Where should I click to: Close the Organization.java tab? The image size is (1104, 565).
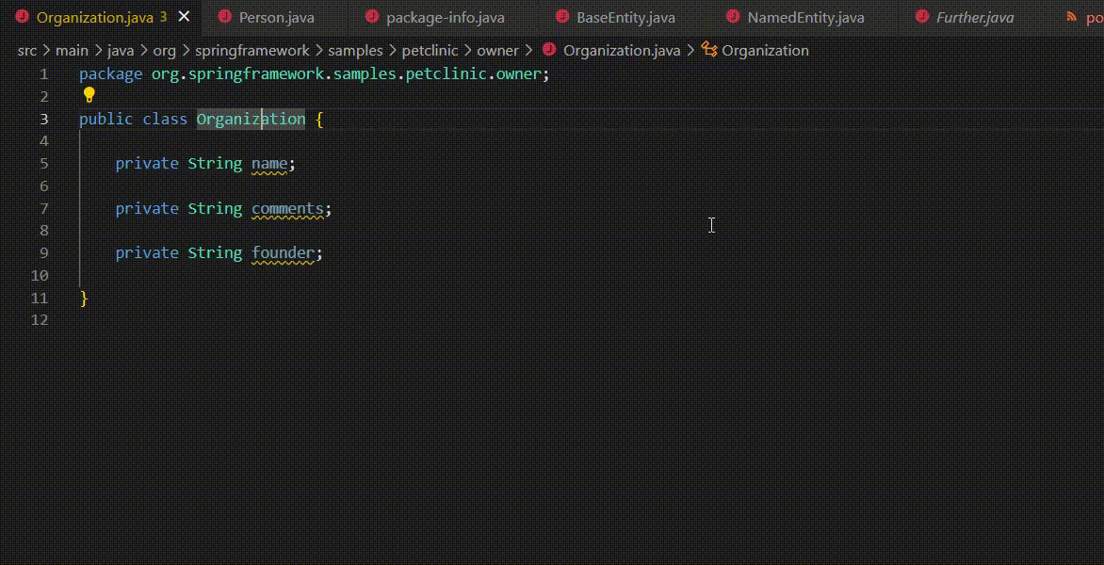pos(184,17)
